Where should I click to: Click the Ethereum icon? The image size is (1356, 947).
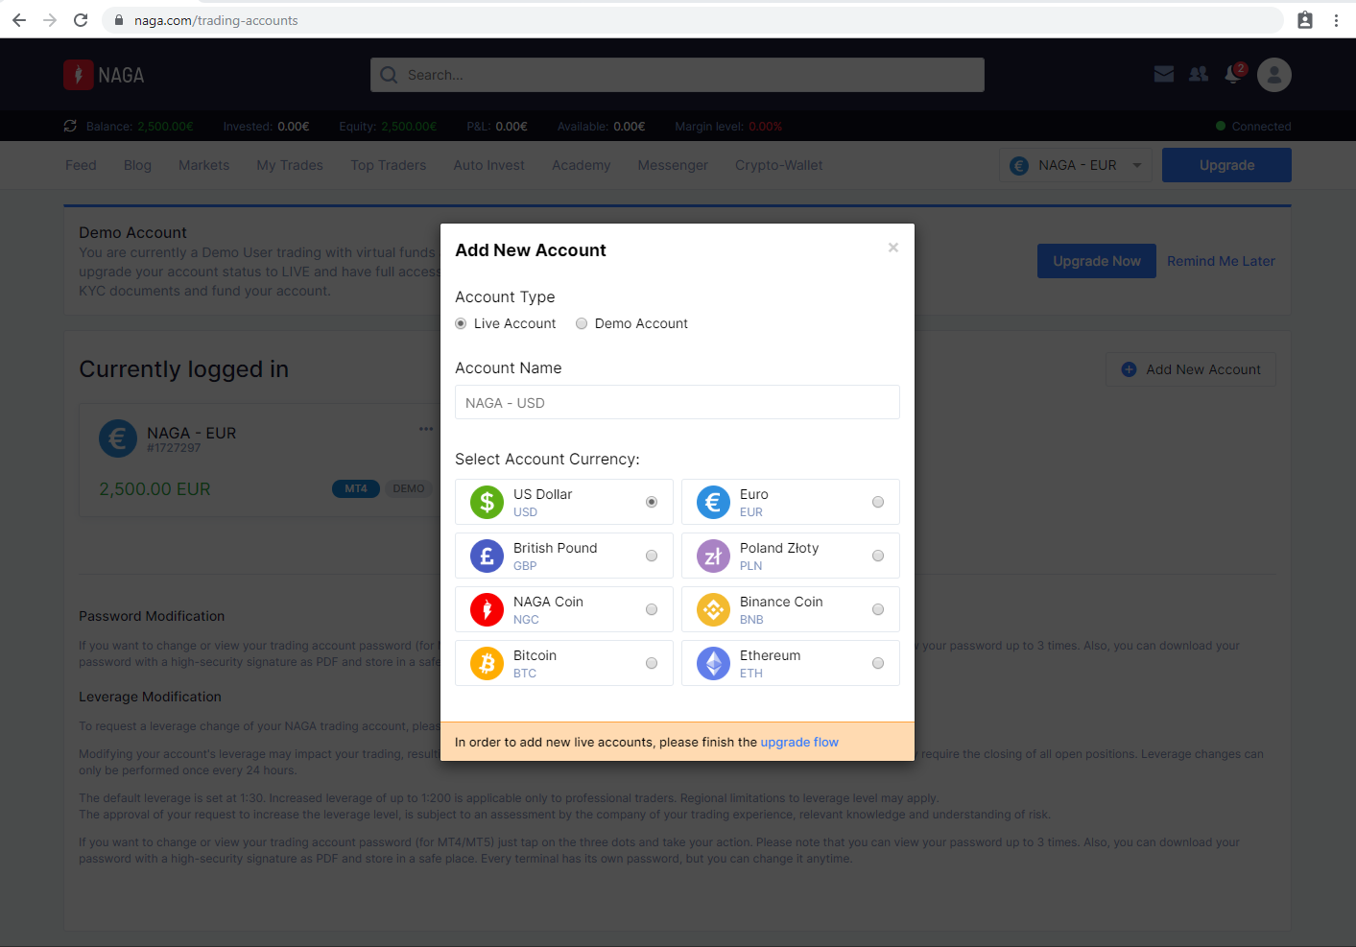pyautogui.click(x=713, y=663)
